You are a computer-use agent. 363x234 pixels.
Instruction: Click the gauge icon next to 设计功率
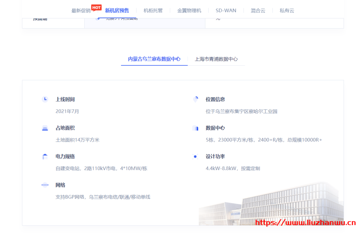click(x=196, y=157)
